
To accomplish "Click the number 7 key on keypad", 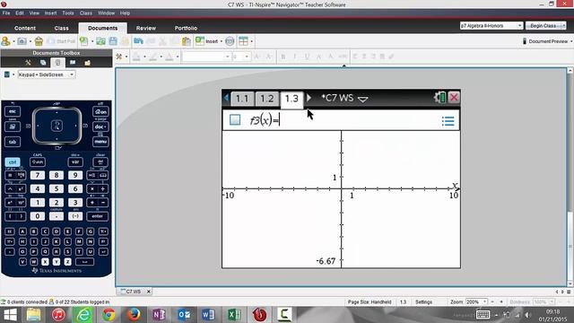I will tap(38, 175).
